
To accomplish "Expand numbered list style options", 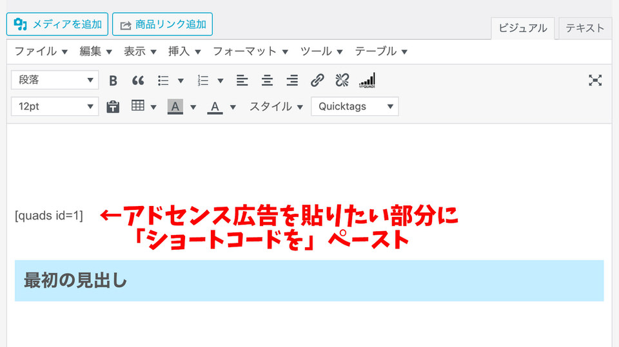I will coord(221,81).
